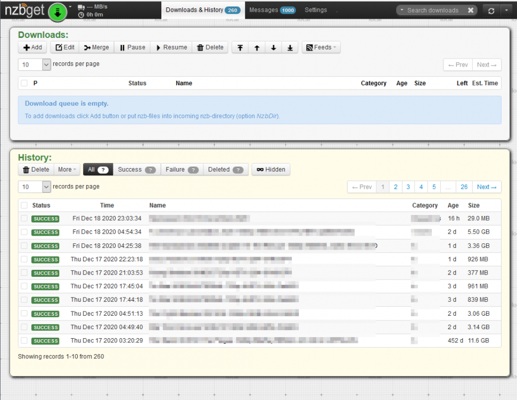Click the Downloads Category column header
Screen dimensions: 517x400
[373, 83]
